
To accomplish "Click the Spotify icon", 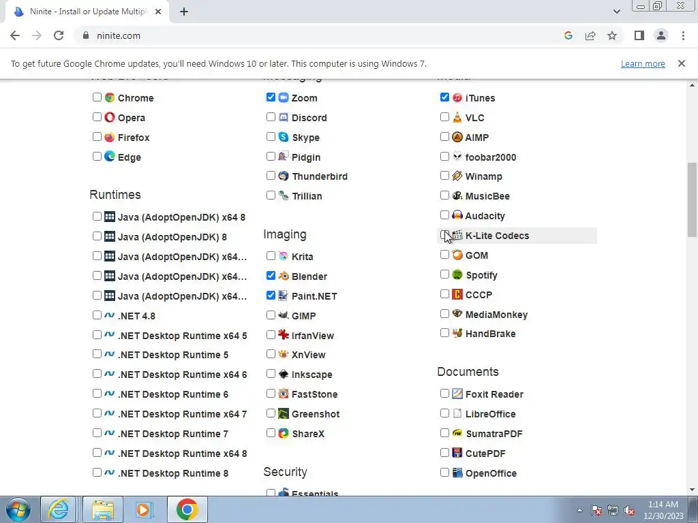I will point(457,274).
